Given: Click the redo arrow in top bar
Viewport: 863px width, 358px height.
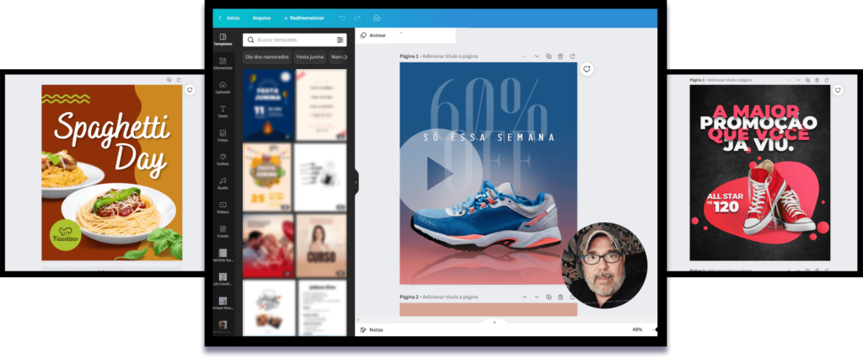Looking at the screenshot, I should tap(358, 18).
